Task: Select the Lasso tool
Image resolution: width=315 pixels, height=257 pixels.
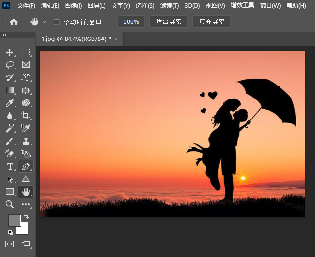Action: pyautogui.click(x=10, y=65)
